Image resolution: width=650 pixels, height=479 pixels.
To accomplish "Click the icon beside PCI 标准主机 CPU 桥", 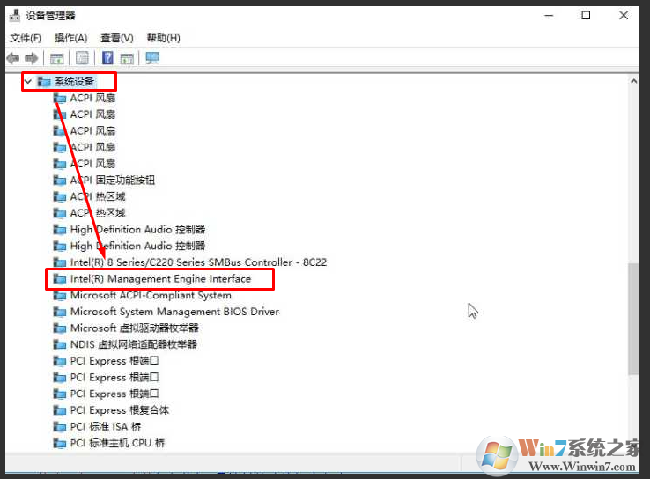I will point(60,444).
